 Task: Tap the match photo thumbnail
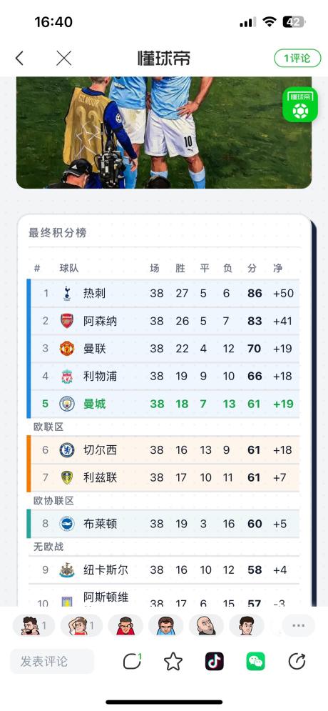click(x=164, y=132)
